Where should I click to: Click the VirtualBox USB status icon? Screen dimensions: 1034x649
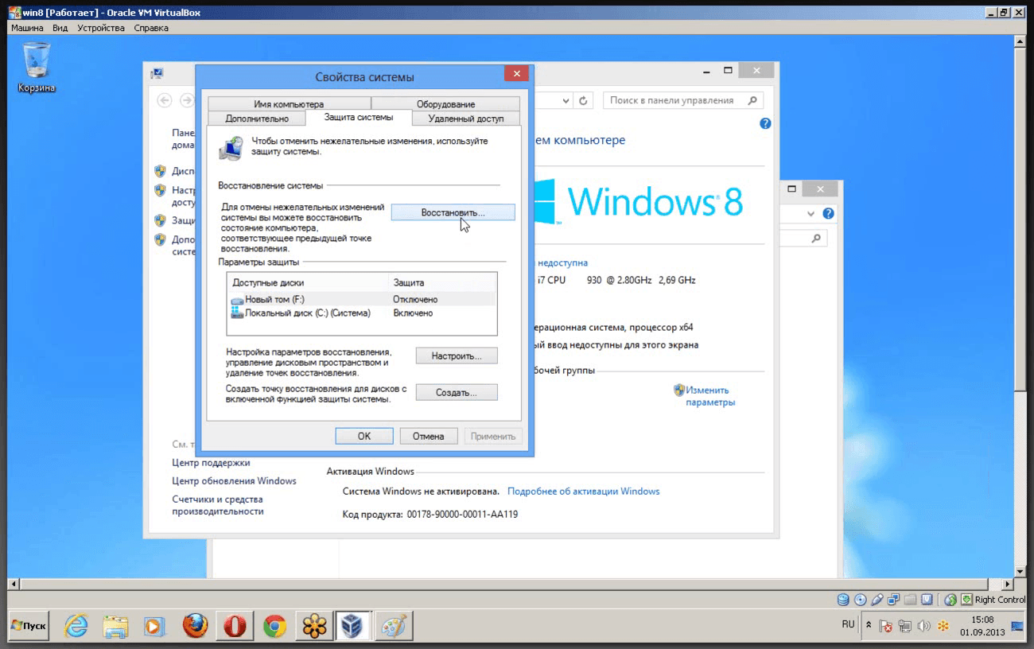pyautogui.click(x=877, y=600)
